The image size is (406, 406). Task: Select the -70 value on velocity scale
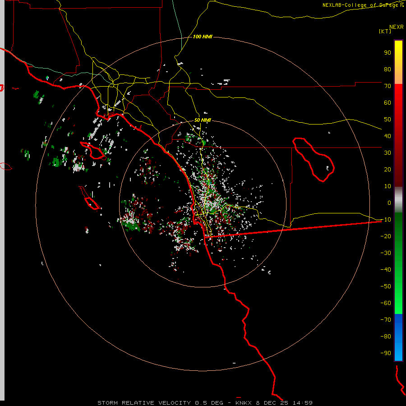(x=386, y=319)
